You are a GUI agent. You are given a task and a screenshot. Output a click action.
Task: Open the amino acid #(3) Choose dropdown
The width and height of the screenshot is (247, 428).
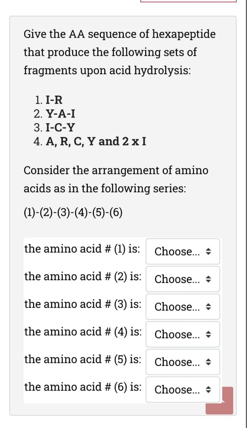click(x=182, y=307)
